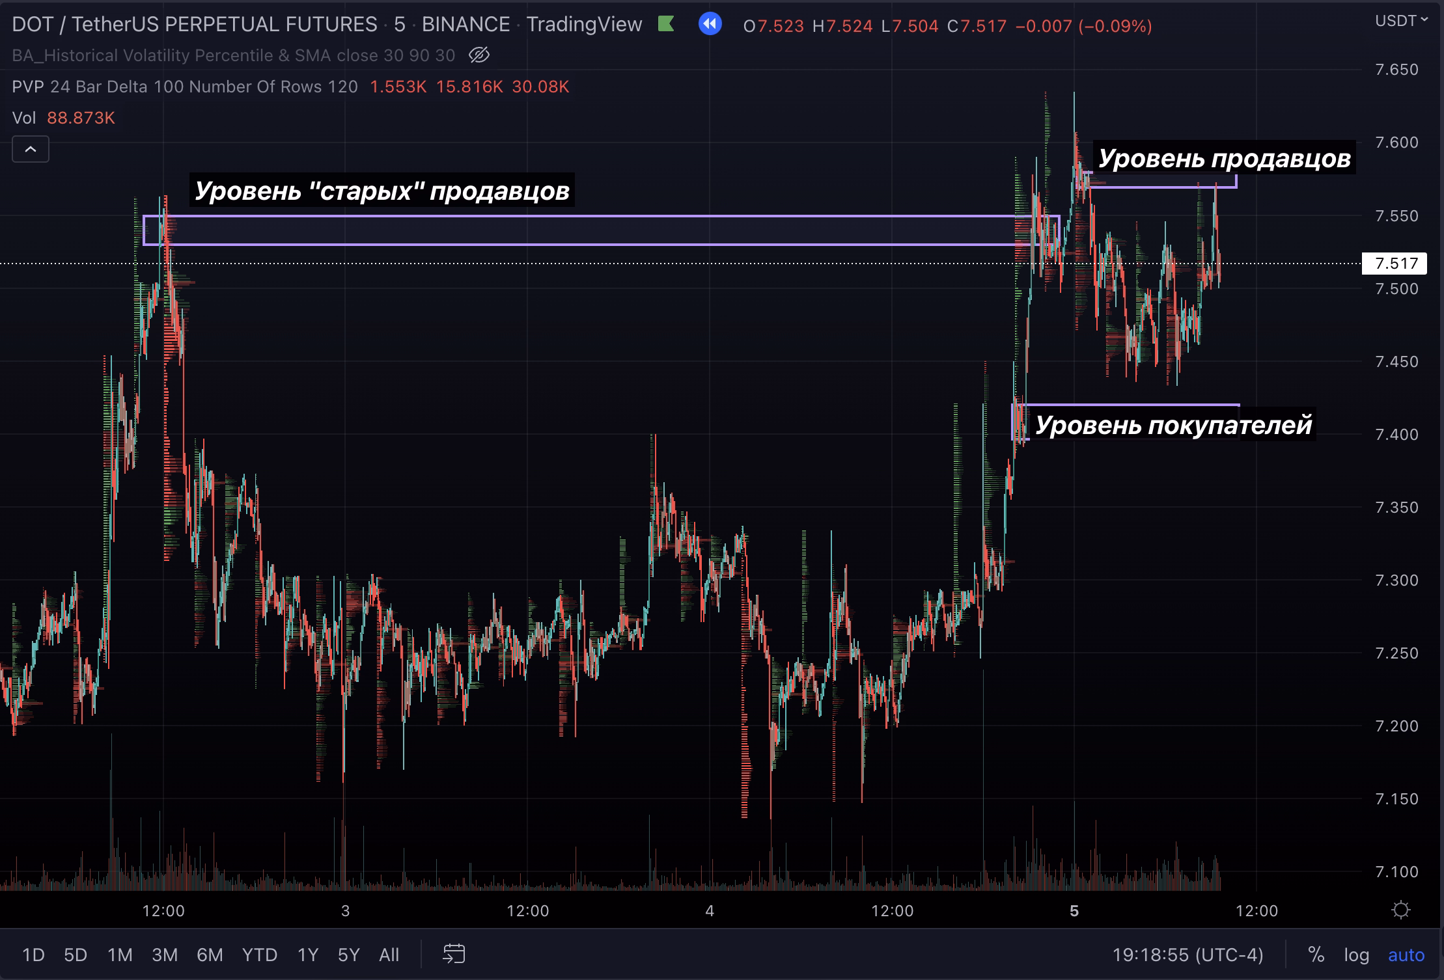Image resolution: width=1444 pixels, height=980 pixels.
Task: Click the date label 3 on time axis
Action: click(345, 910)
